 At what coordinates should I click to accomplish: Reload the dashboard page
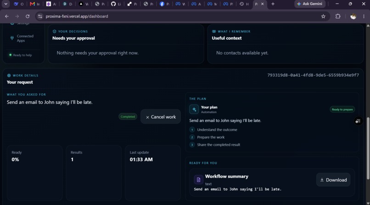(x=28, y=16)
